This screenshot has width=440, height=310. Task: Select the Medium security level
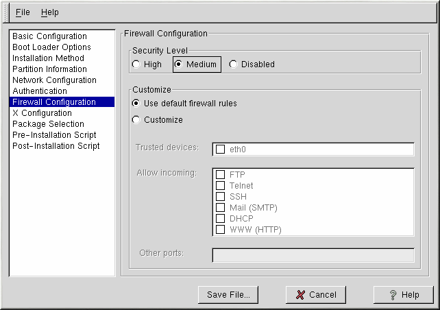(x=179, y=64)
